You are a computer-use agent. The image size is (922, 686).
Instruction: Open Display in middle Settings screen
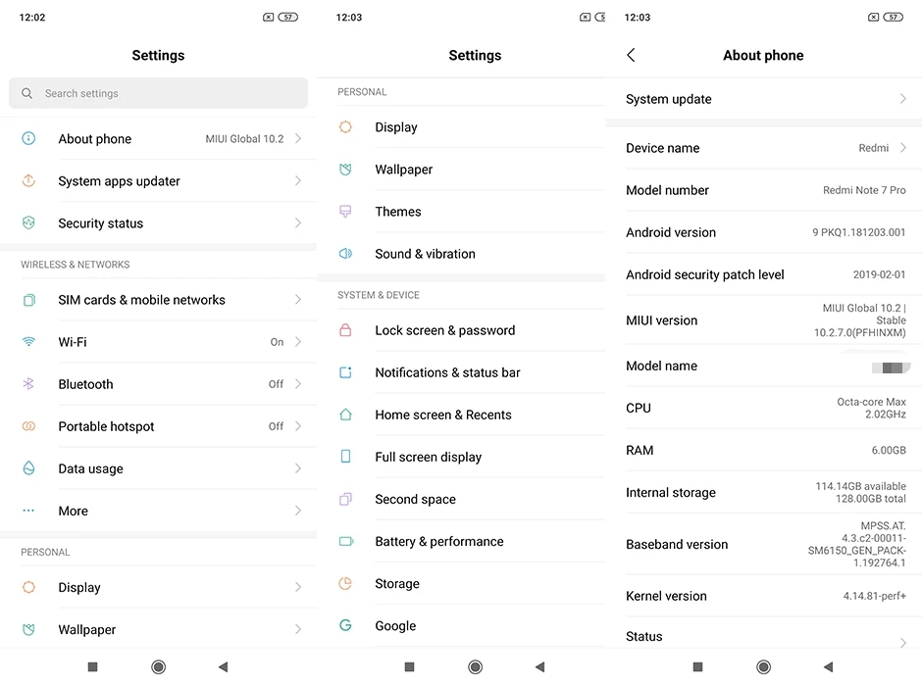(x=461, y=127)
